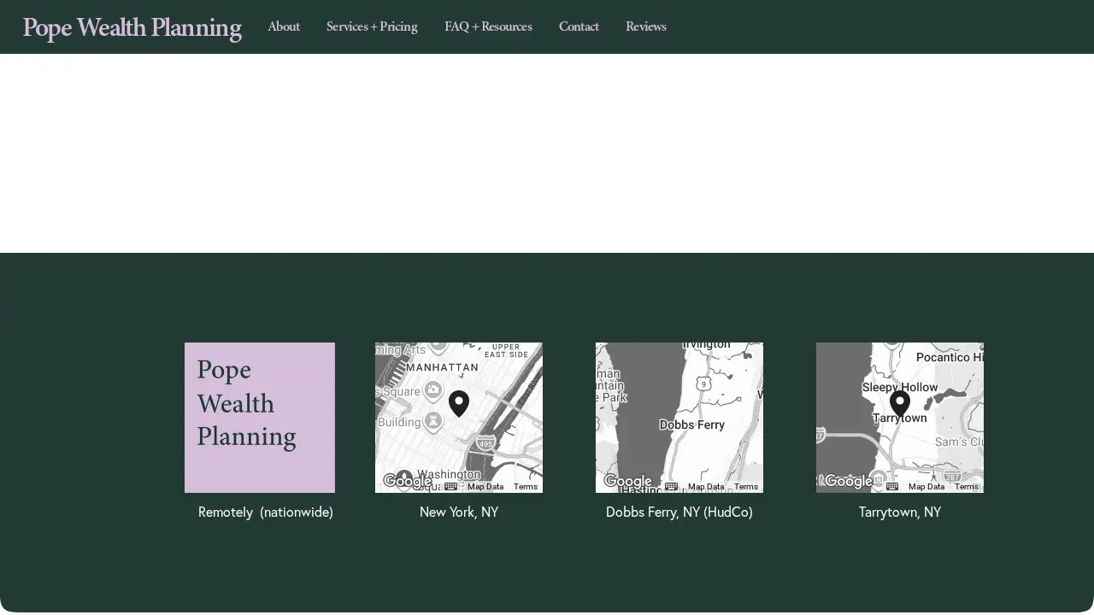This screenshot has width=1094, height=615.
Task: Open the About menu item
Action: (x=284, y=26)
